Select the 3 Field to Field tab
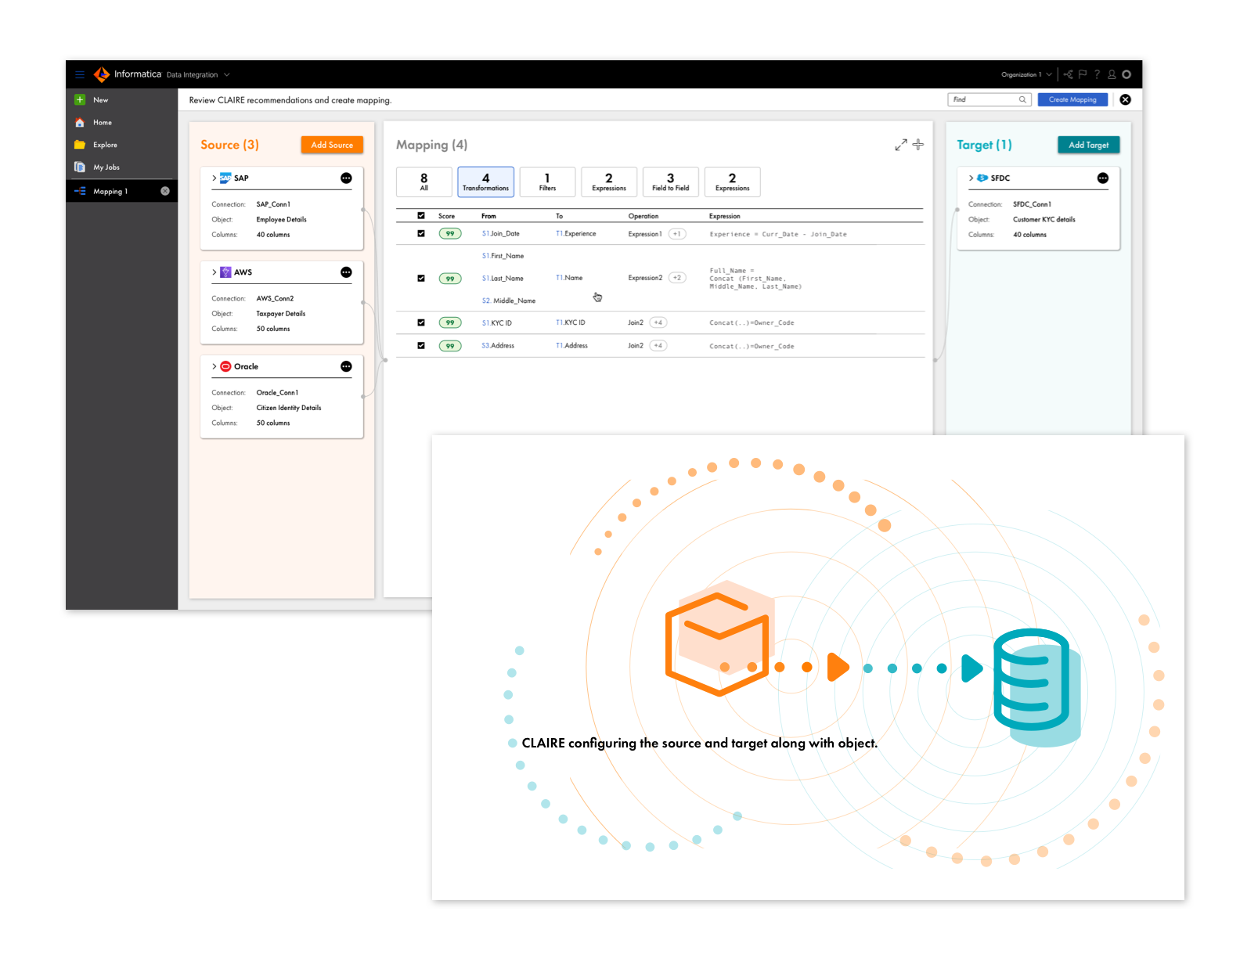 pyautogui.click(x=670, y=182)
